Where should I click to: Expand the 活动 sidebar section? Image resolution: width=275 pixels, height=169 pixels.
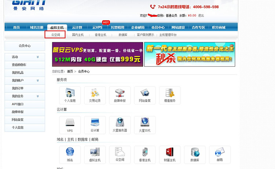click(x=38, y=57)
